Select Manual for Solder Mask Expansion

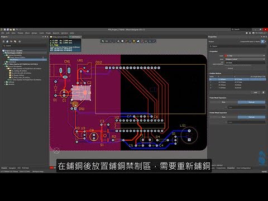(x=251, y=117)
